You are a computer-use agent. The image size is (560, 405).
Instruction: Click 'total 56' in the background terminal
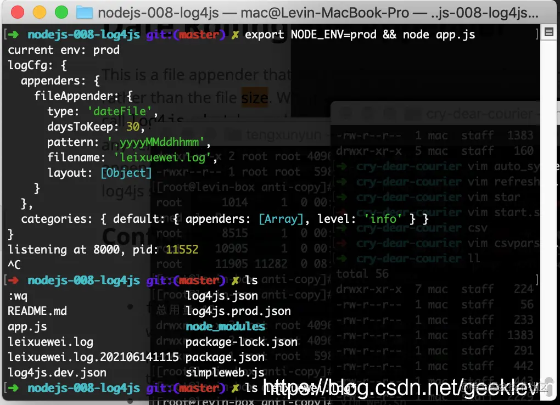click(x=362, y=274)
